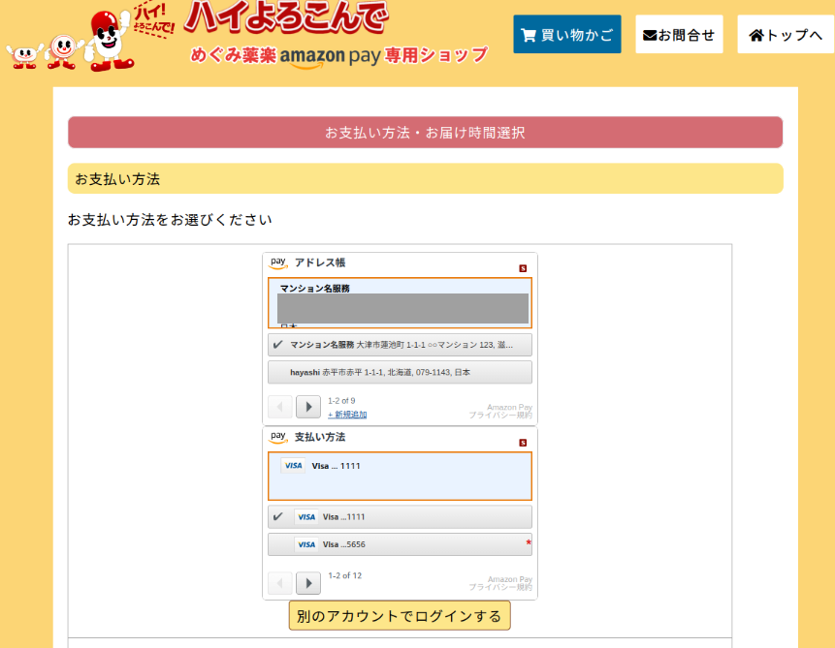835x648 pixels.
Task: Click the red S badge in address book widget
Action: (x=523, y=268)
